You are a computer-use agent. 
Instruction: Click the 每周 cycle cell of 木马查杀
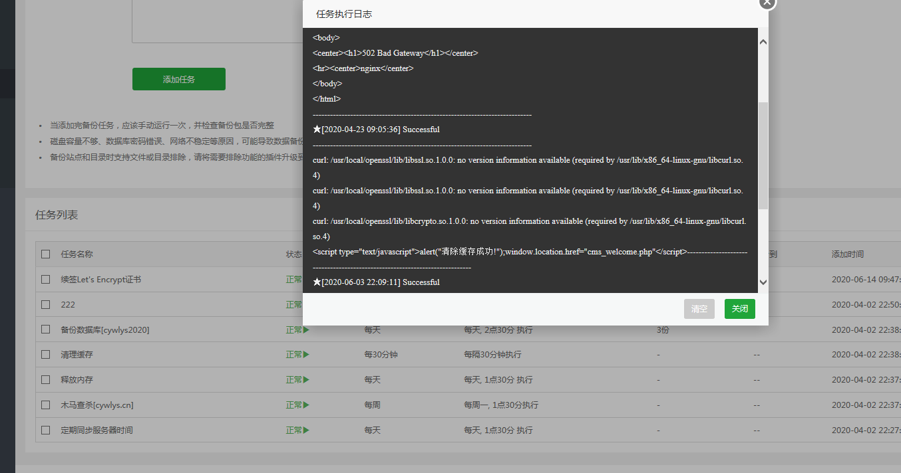pyautogui.click(x=373, y=405)
